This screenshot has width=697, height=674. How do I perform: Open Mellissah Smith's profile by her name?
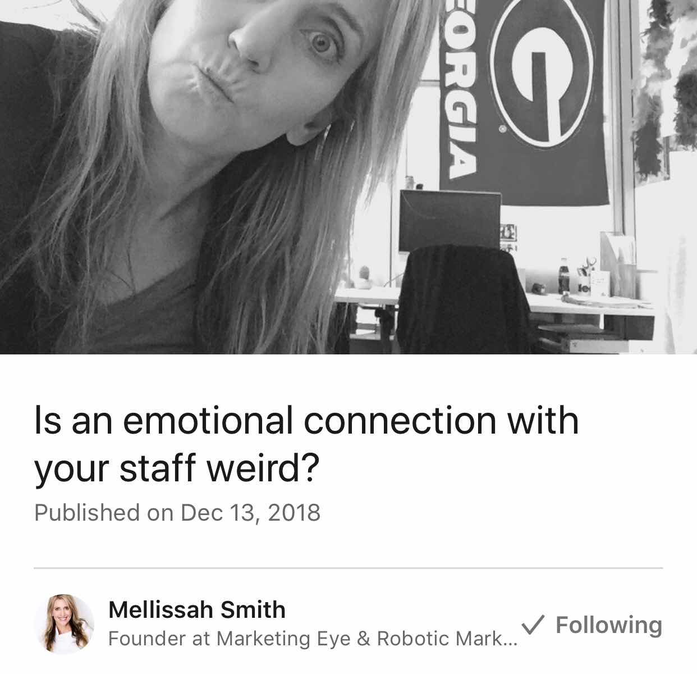[197, 609]
